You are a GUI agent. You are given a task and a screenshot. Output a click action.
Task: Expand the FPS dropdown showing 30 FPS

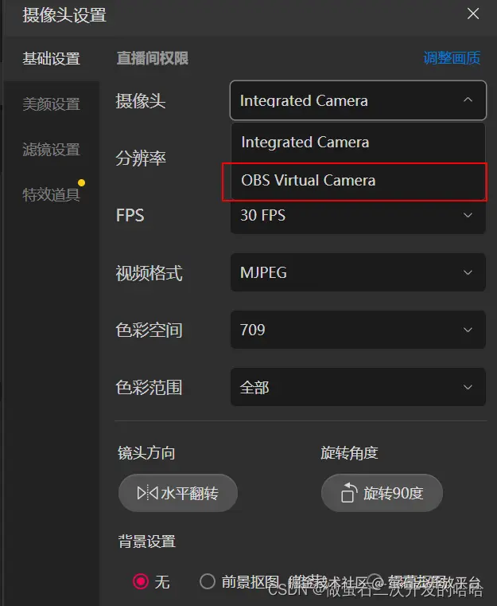(358, 215)
